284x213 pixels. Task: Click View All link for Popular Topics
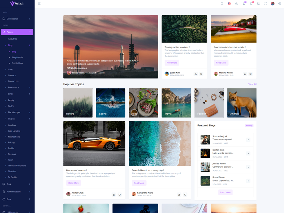(x=252, y=84)
